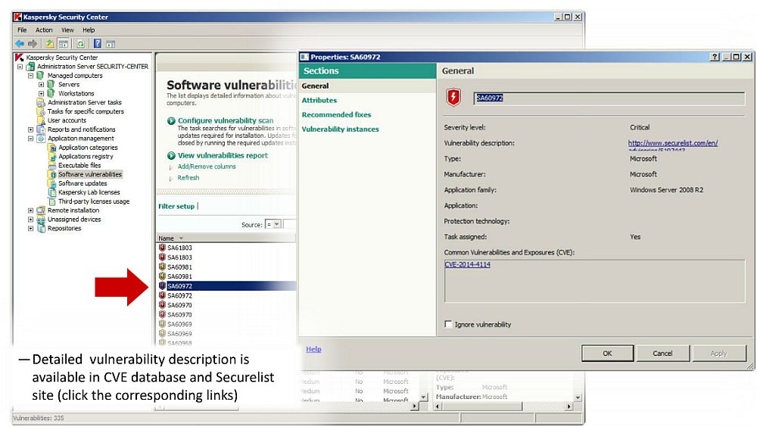Click the Executable files icon
This screenshot has width=757, height=427.
pyautogui.click(x=52, y=165)
